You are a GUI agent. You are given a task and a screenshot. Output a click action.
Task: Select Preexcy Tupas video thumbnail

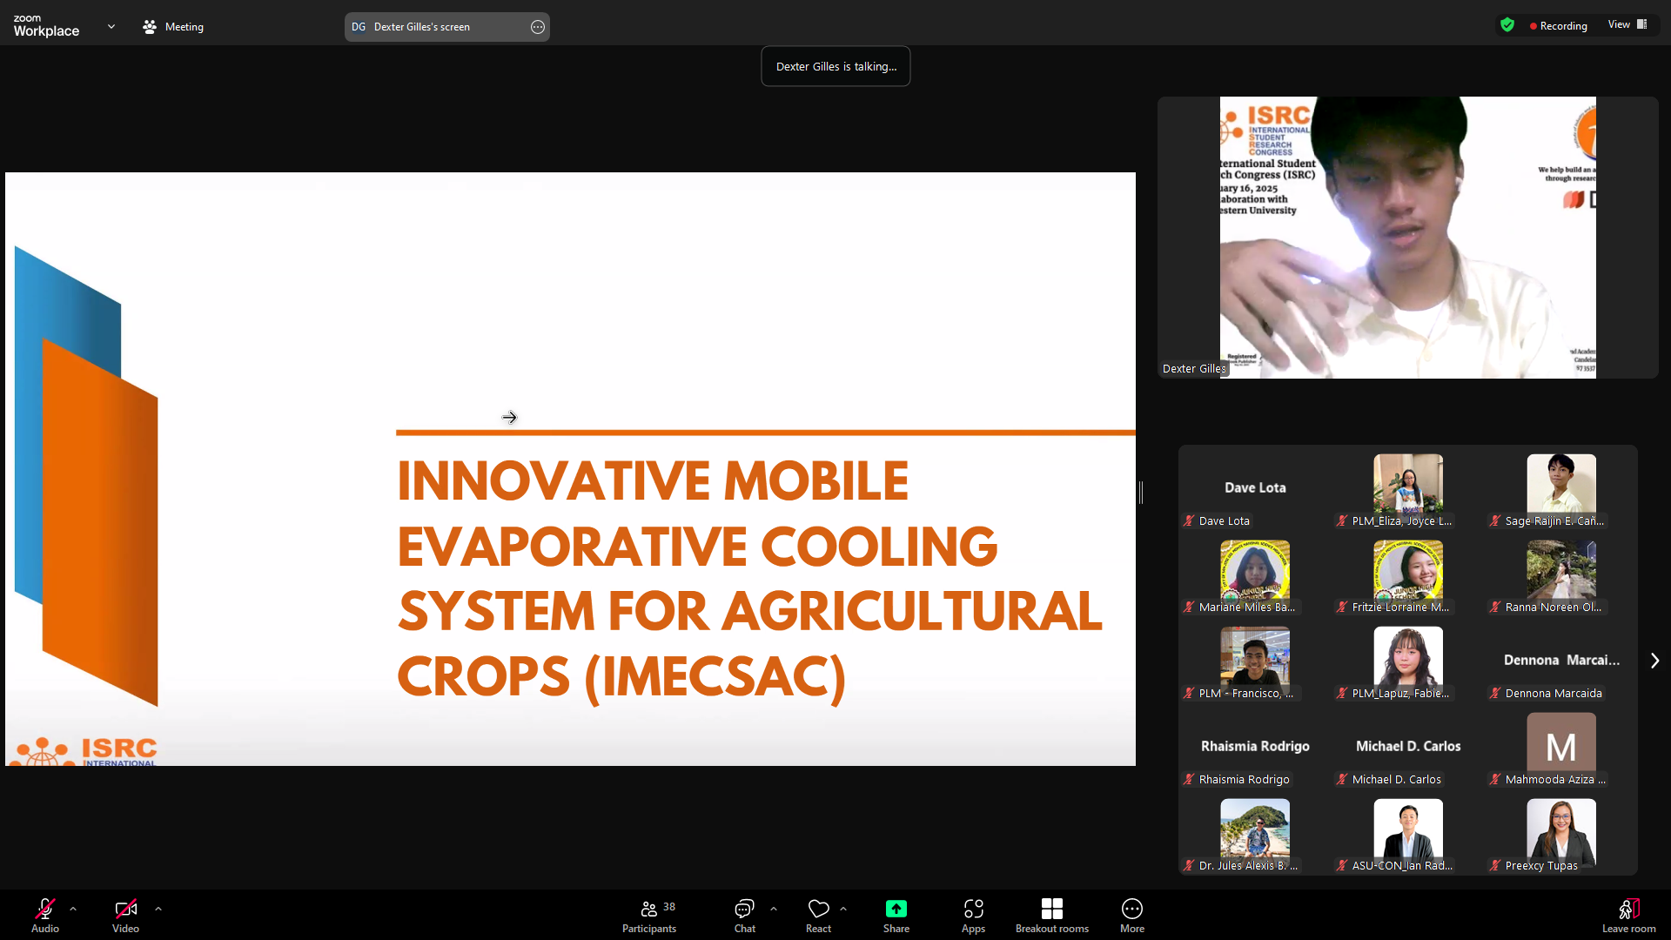[1560, 833]
